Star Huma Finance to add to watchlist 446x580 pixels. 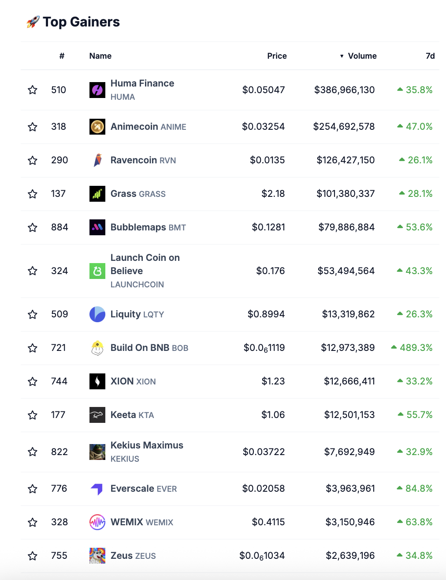tap(33, 90)
